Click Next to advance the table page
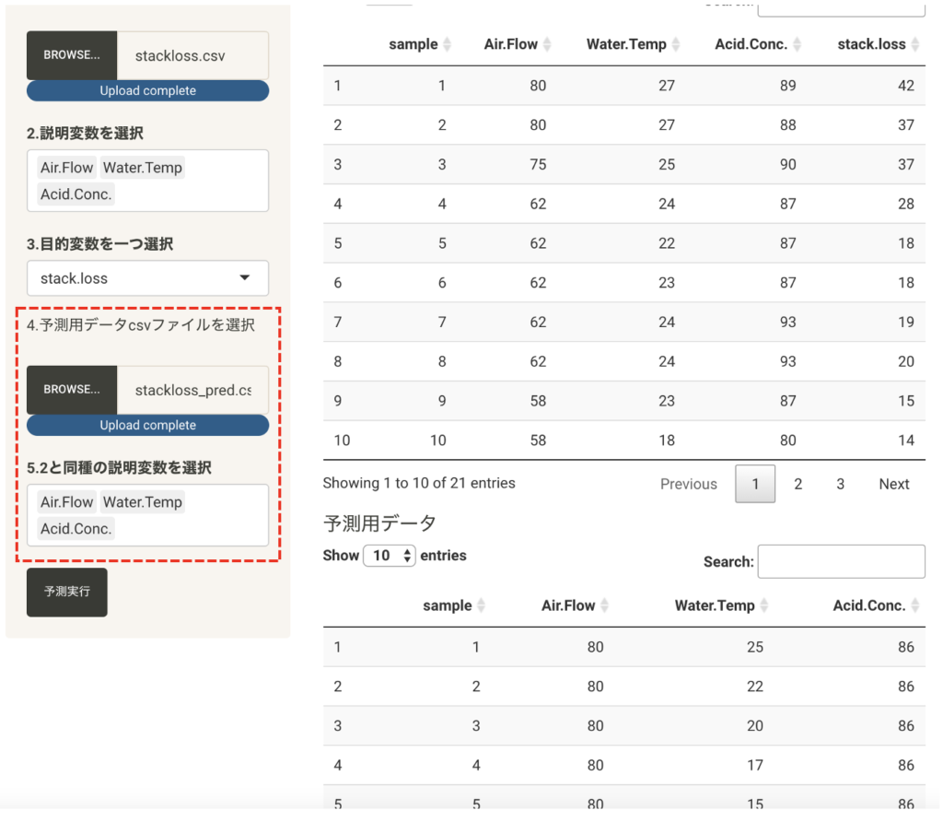Image resolution: width=943 pixels, height=822 pixels. (892, 484)
